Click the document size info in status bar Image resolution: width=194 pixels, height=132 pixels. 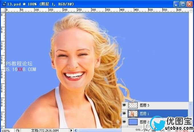pos(46,131)
